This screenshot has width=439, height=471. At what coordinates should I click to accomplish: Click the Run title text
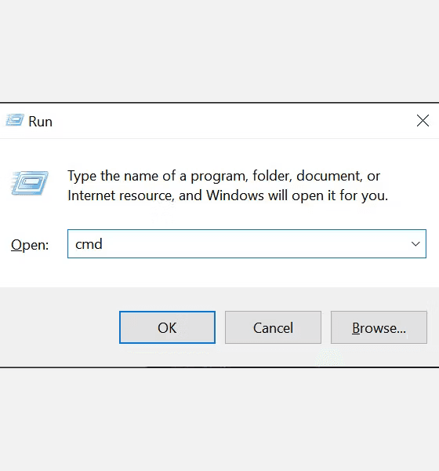(x=40, y=122)
